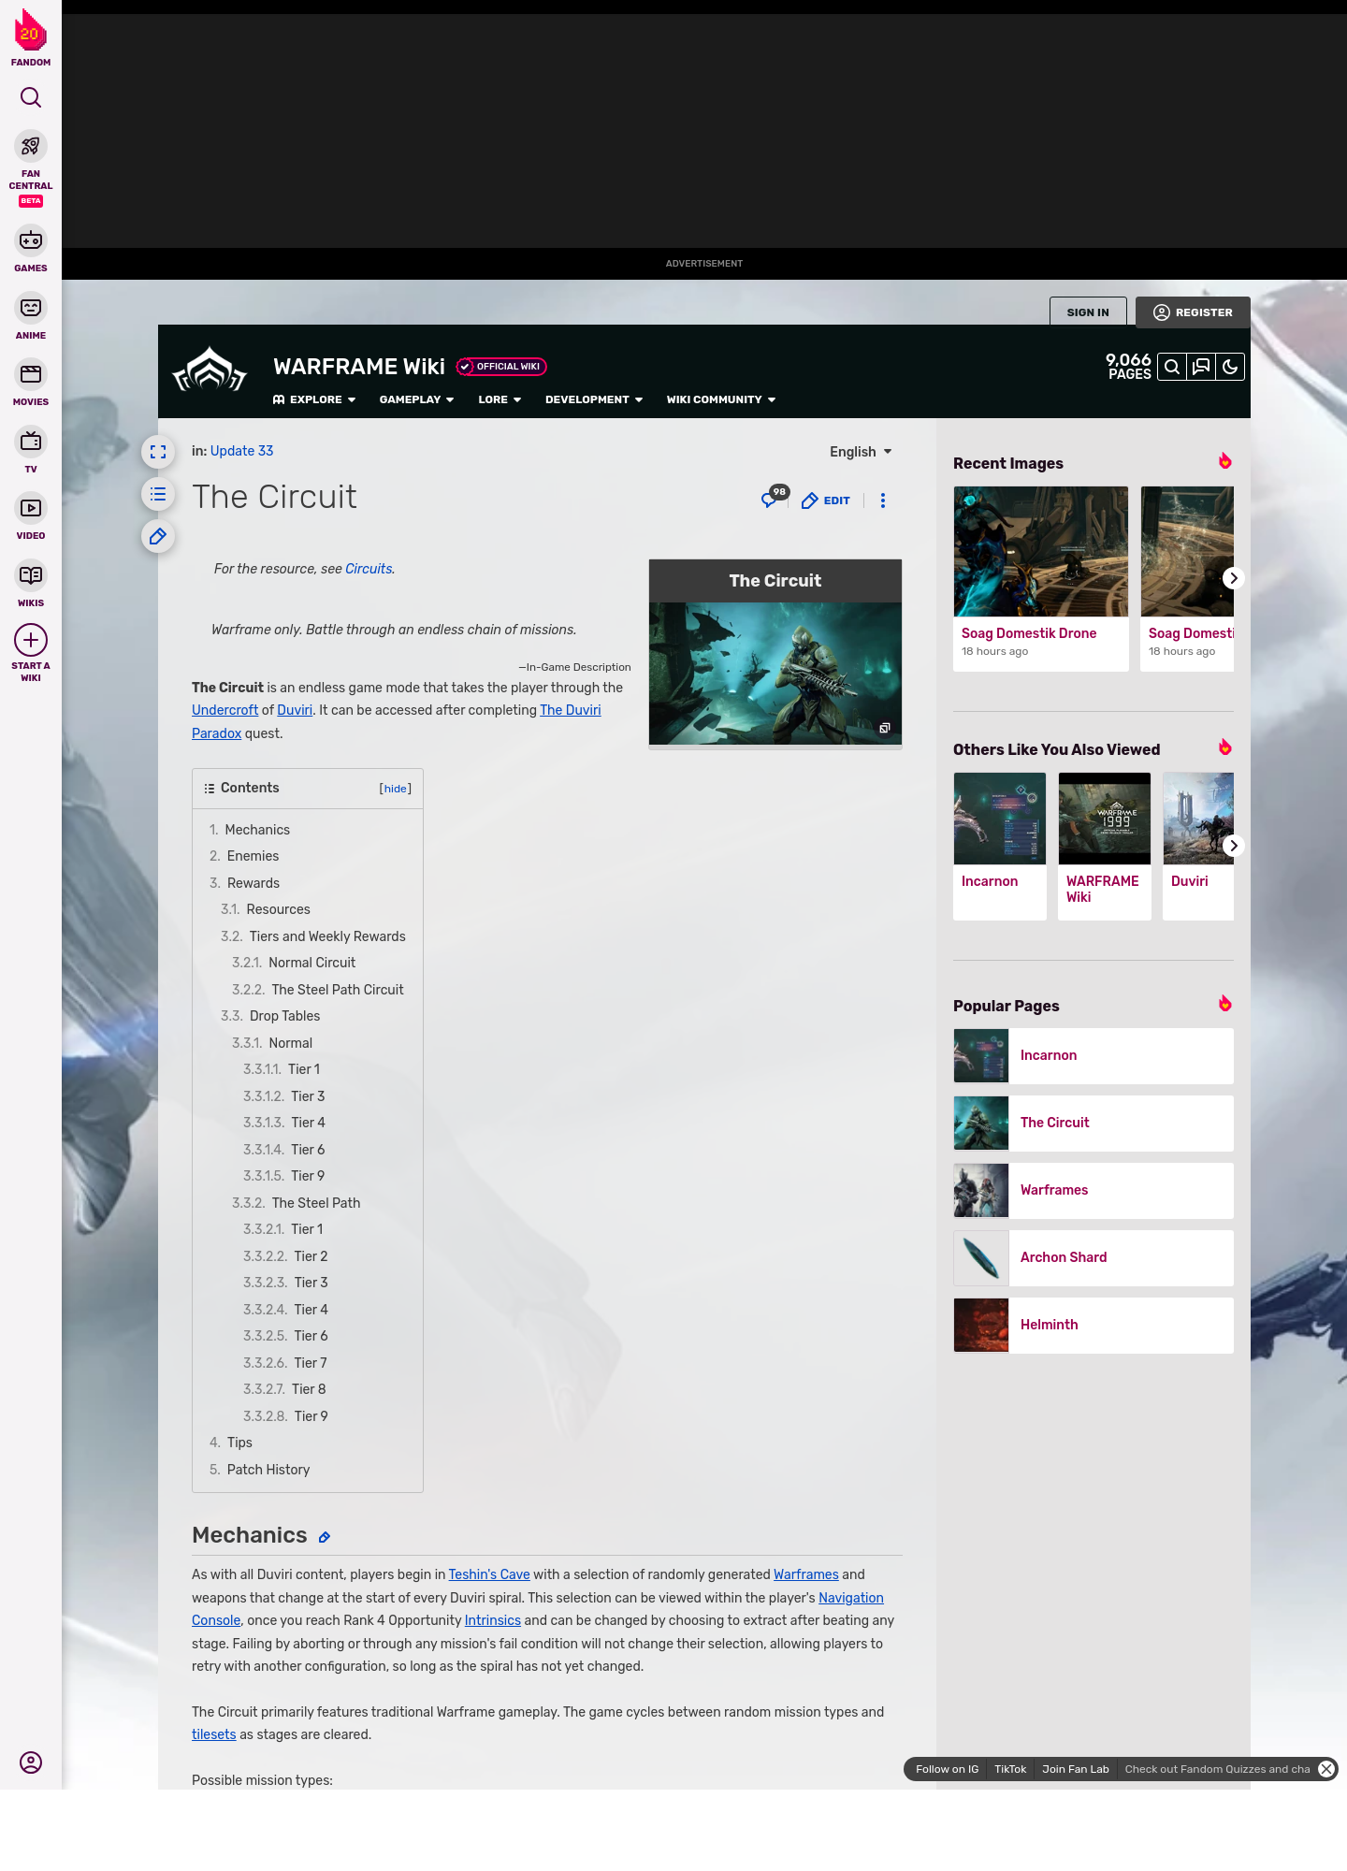
Task: Open search from the left sidebar
Action: coord(31,97)
